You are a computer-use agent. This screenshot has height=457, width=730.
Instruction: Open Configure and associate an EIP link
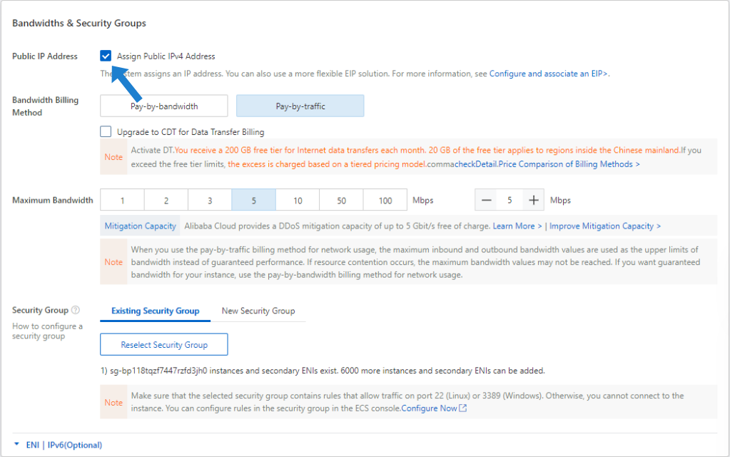548,74
